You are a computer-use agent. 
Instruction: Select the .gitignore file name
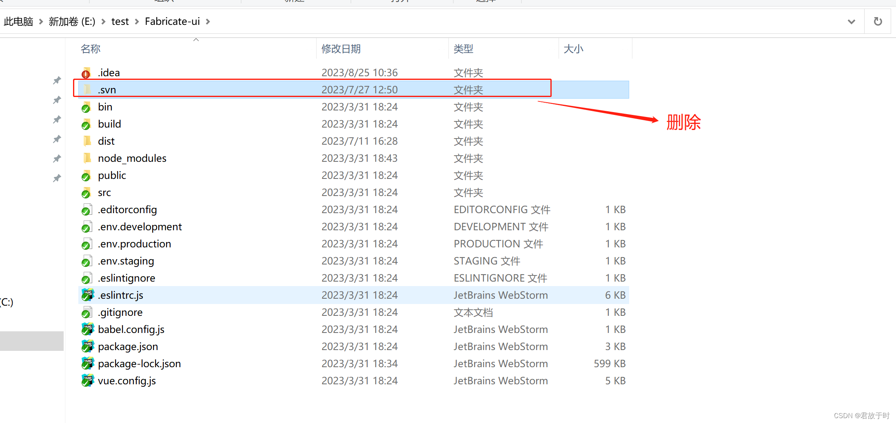coord(120,312)
